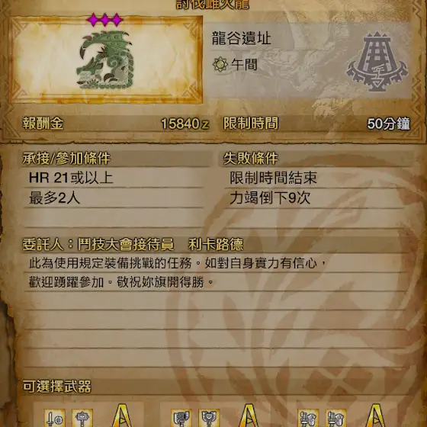Viewport: 427px width, 427px height.
Task: Select the sword and shield weapon icon
Action: coord(55,418)
